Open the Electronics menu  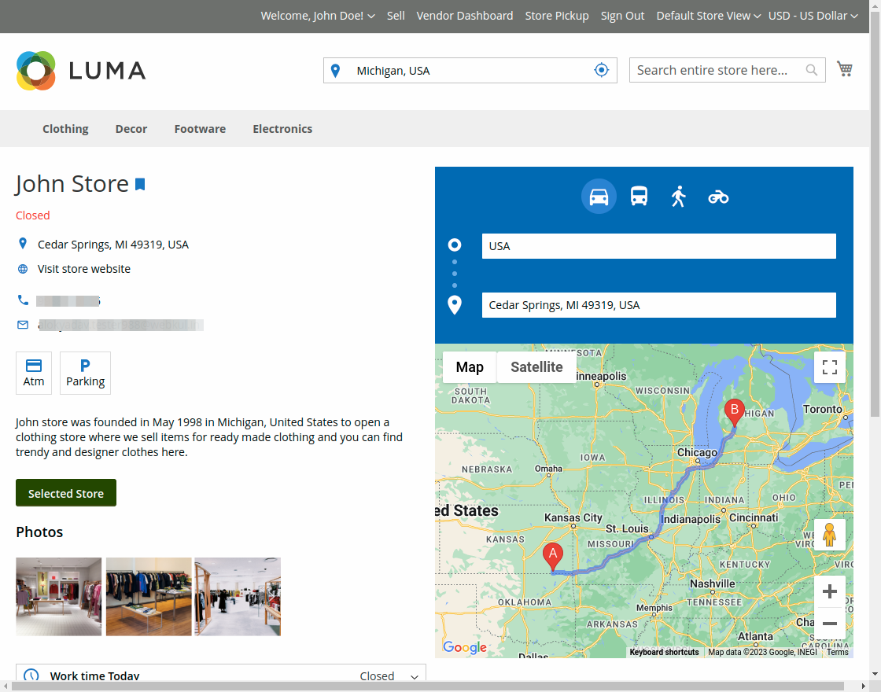point(282,129)
